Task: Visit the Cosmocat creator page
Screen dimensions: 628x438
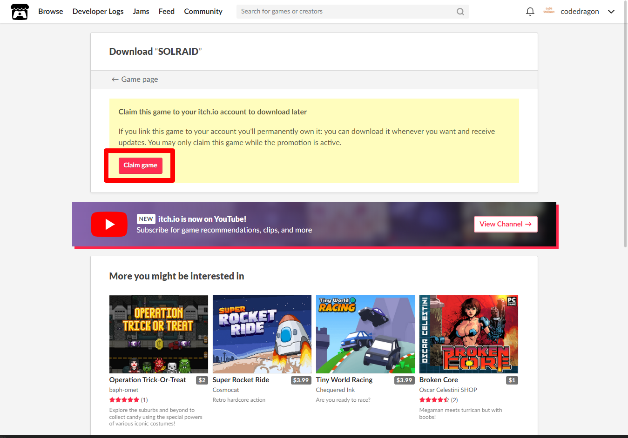Action: tap(226, 390)
